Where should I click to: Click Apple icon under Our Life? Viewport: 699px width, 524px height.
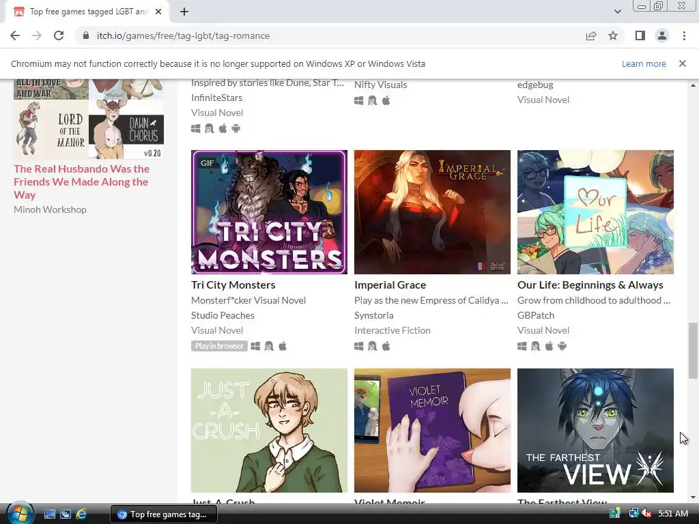550,346
